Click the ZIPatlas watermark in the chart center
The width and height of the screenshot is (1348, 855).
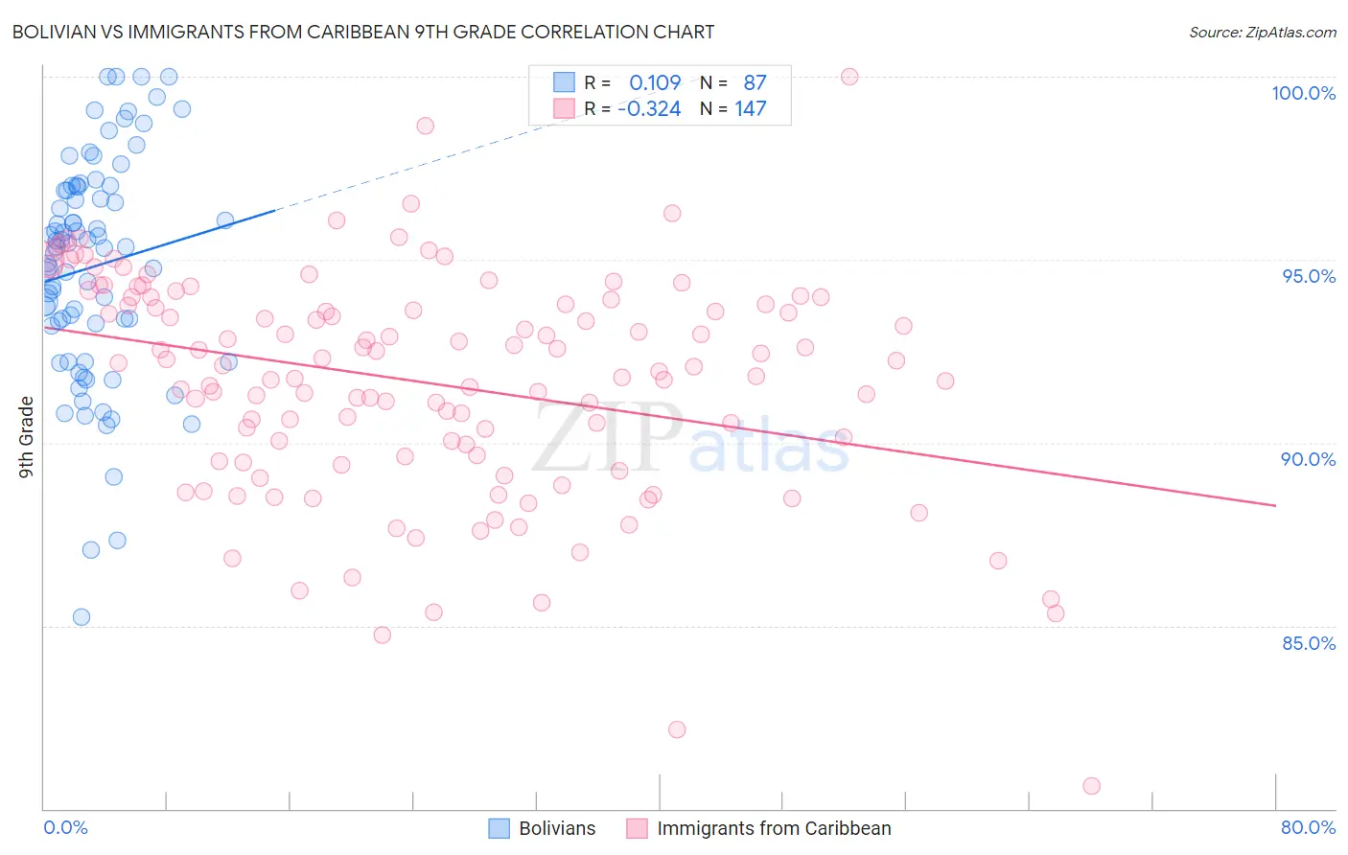click(690, 438)
